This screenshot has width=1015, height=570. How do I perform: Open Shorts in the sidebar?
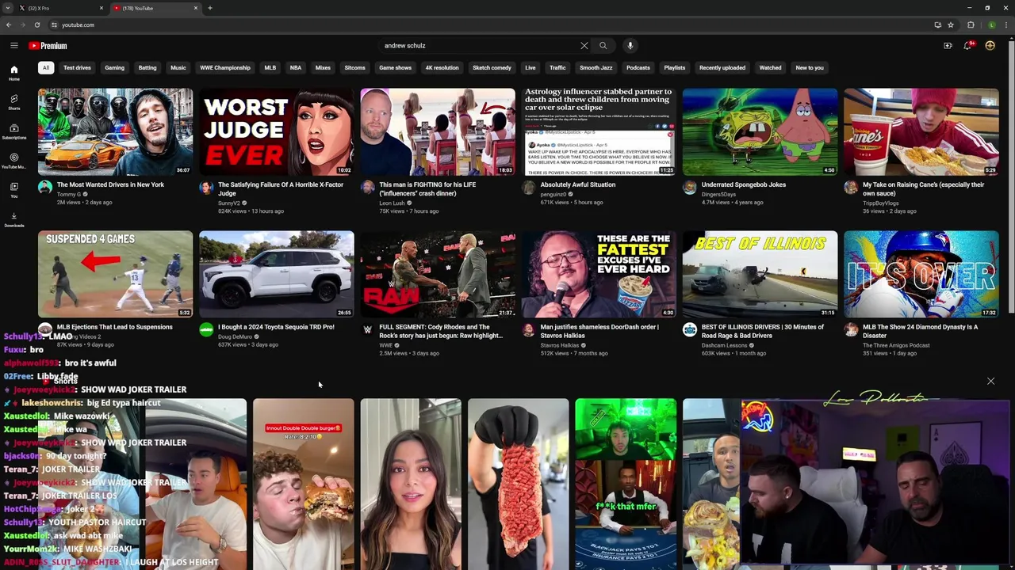tap(14, 102)
